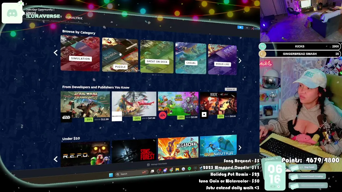Click Join Our Community Discord text
Screen dimensions: 342x192
[40, 11]
